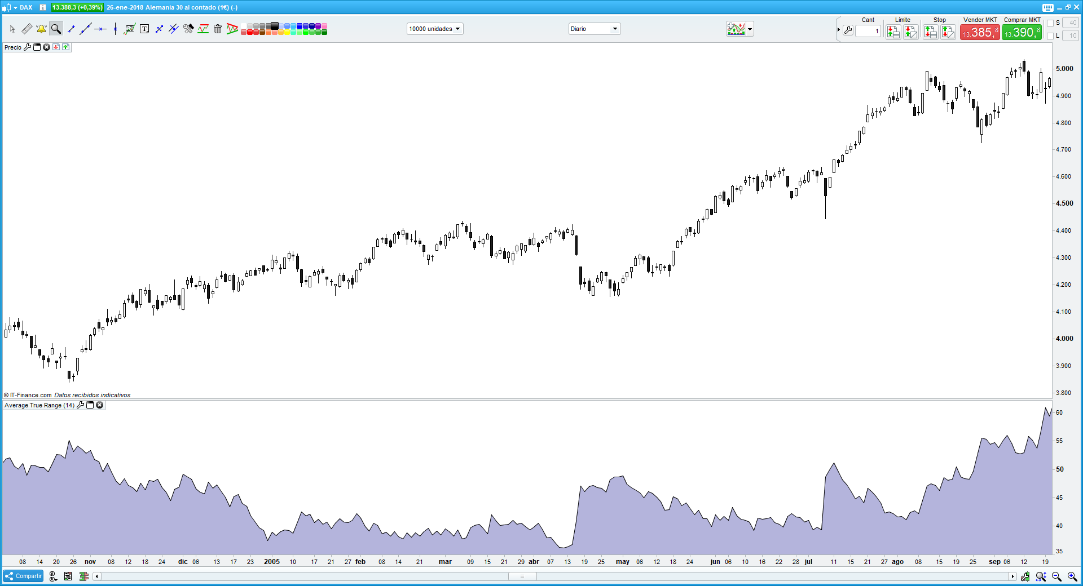The height and width of the screenshot is (586, 1083).
Task: Open Precio panel wrench settings
Action: (x=27, y=47)
